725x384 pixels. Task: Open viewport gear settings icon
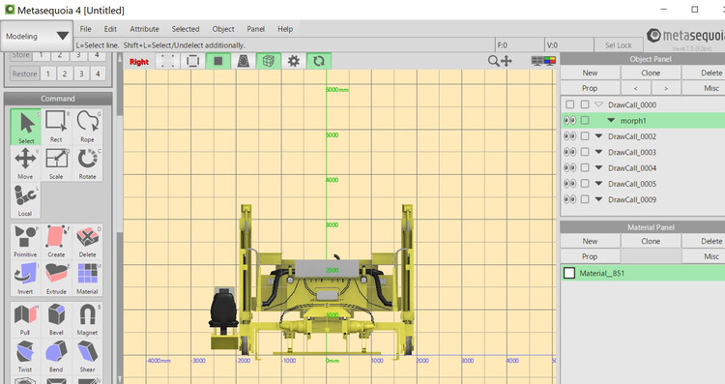294,61
